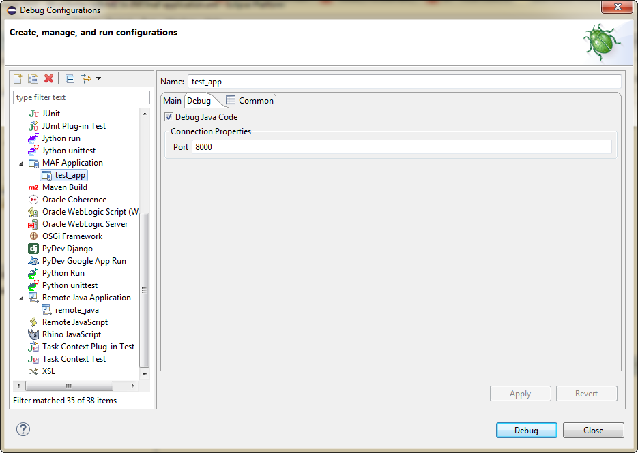Viewport: 638px width, 453px height.
Task: Collapse the Remote Java Application node
Action: click(x=21, y=298)
